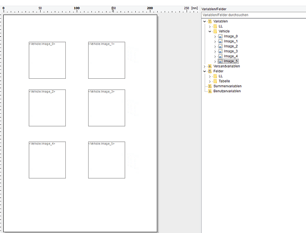Expand the Versandvariablen tree node
Viewport: 306px width, 233px height.
[x=205, y=66]
